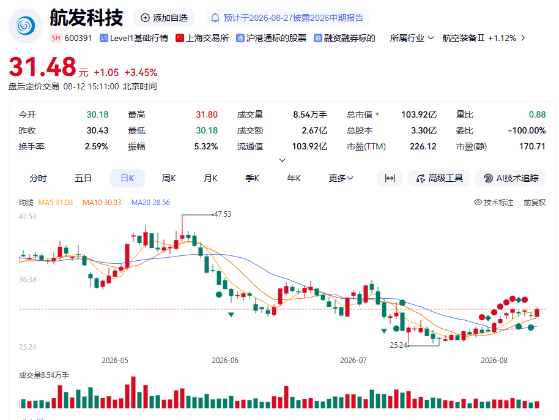Click the 上海交易所 label
Screen dimensions: 559x420
point(207,38)
